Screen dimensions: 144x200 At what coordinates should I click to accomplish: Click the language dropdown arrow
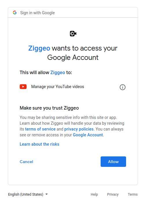[x=47, y=194]
